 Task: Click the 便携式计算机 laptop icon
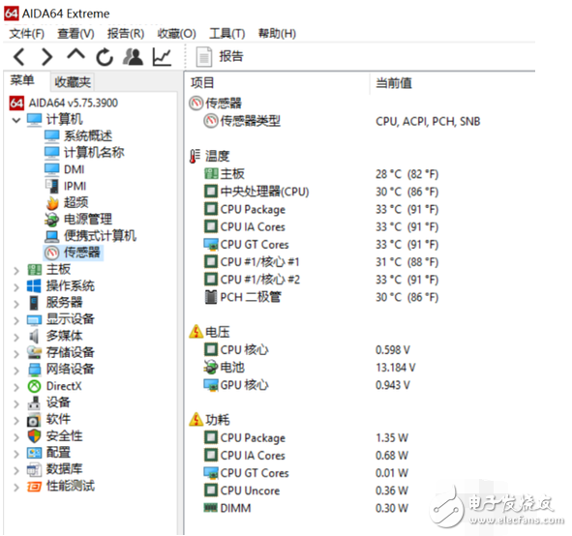52,236
